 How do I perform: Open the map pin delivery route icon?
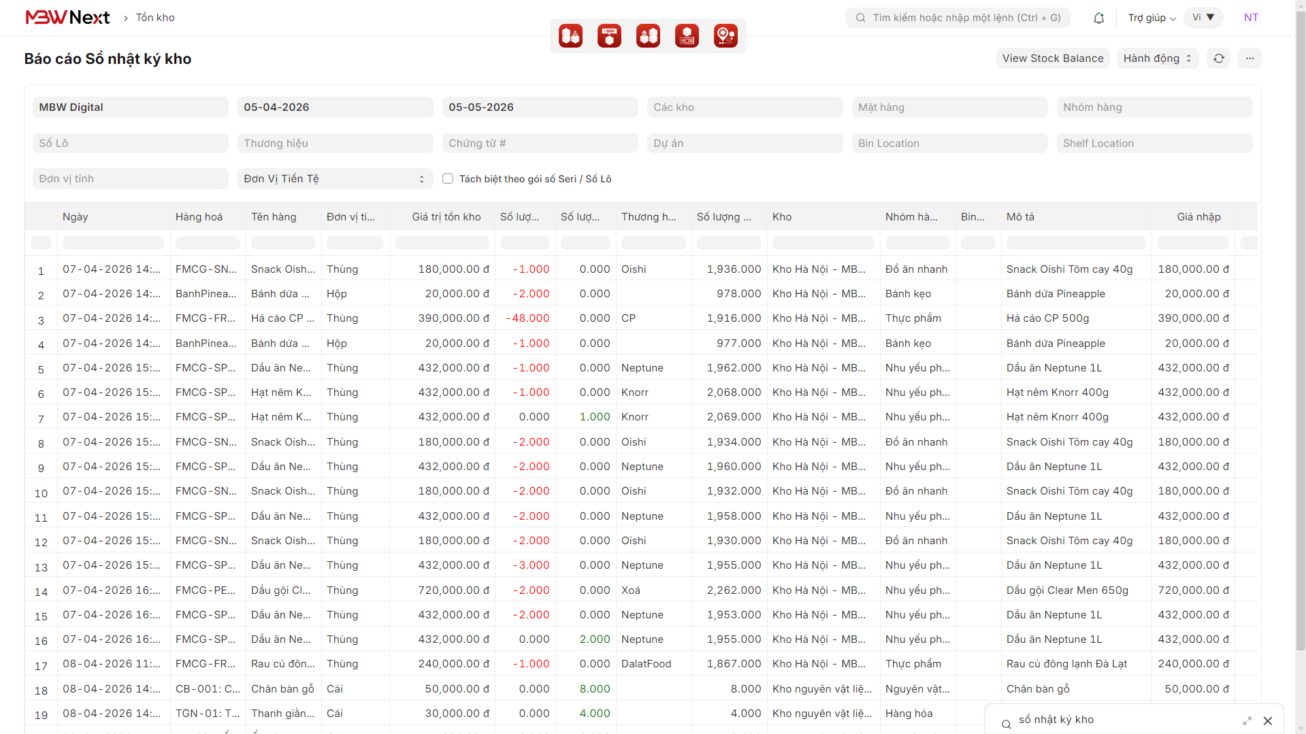(725, 35)
